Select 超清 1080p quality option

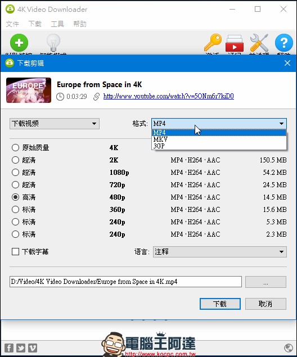(x=15, y=172)
